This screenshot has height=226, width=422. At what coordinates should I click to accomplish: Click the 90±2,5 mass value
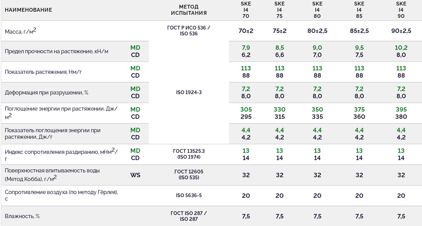401,31
